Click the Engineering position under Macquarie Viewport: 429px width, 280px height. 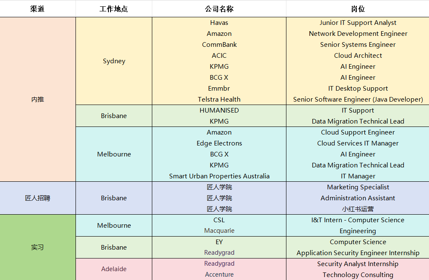(x=358, y=231)
